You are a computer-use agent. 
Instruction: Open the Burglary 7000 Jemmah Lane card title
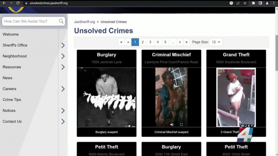pos(106,55)
